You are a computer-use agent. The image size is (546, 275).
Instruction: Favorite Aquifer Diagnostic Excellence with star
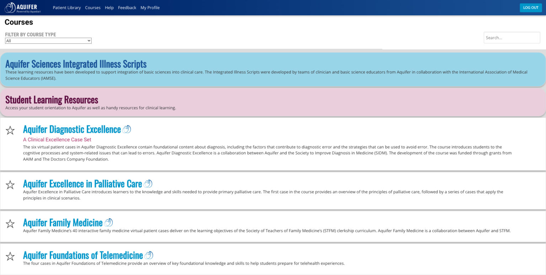tap(10, 130)
